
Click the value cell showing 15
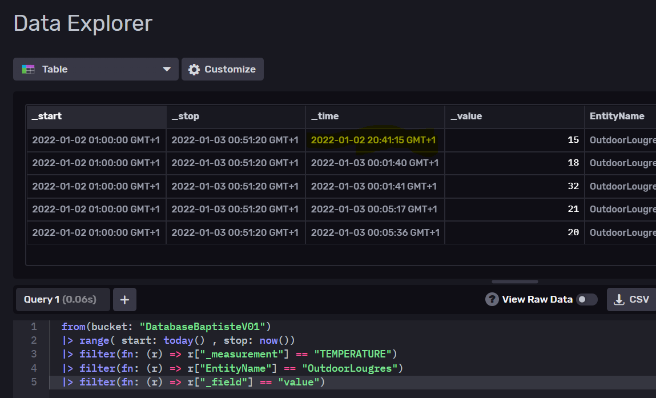(514, 140)
